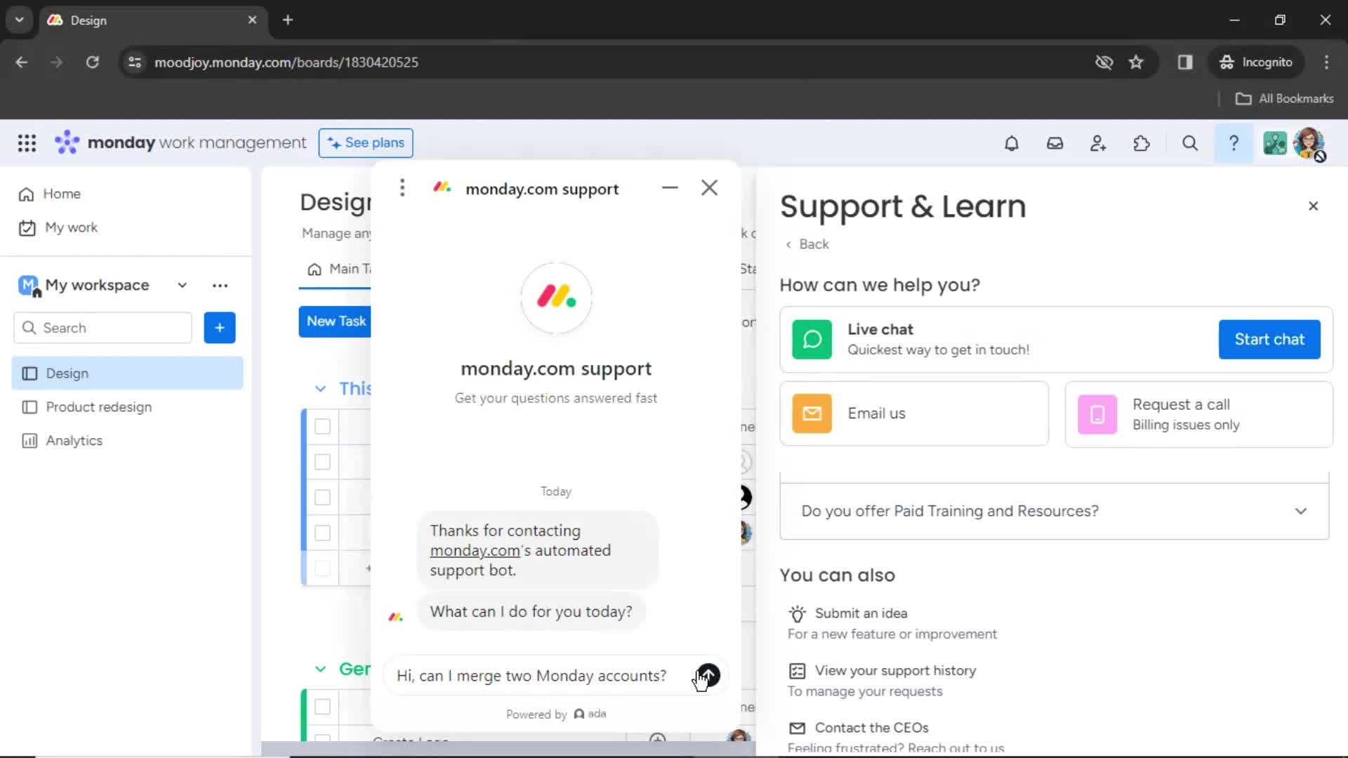Click the Live chat green icon
1348x758 pixels.
click(x=812, y=339)
